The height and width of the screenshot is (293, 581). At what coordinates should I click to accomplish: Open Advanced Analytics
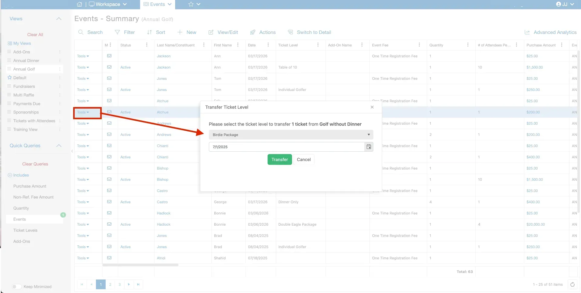(x=551, y=32)
